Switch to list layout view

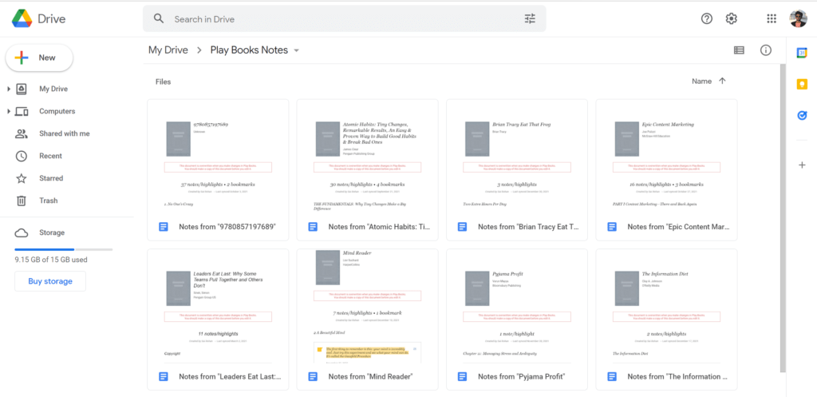(739, 50)
